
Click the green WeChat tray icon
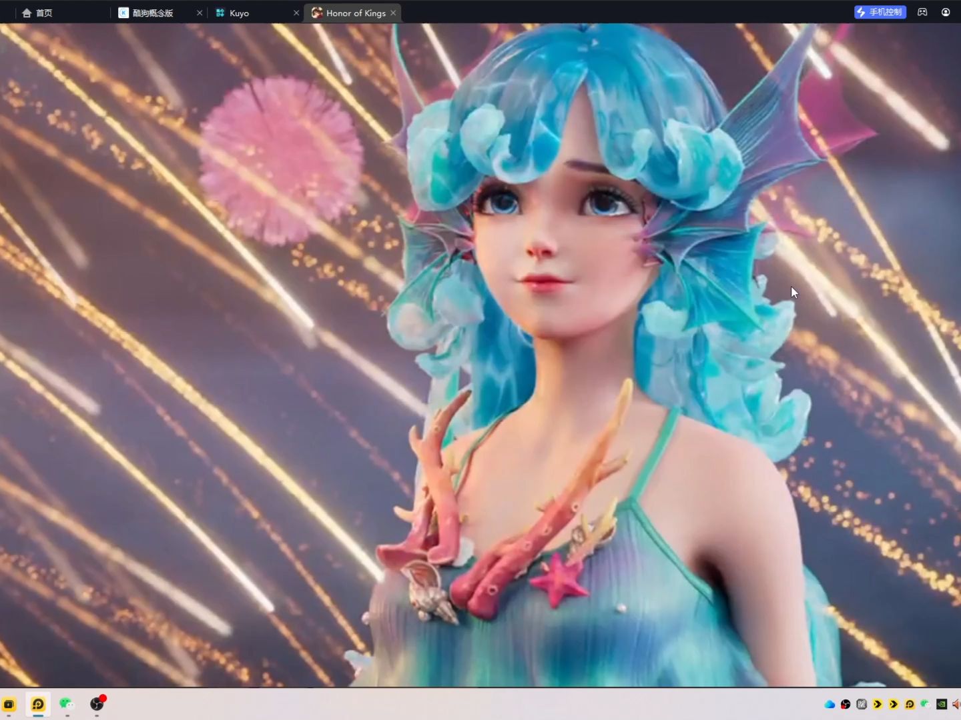pyautogui.click(x=926, y=704)
